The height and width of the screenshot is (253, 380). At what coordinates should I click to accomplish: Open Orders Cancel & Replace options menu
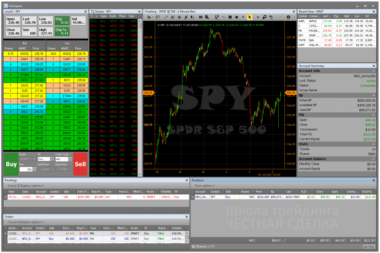26,222
